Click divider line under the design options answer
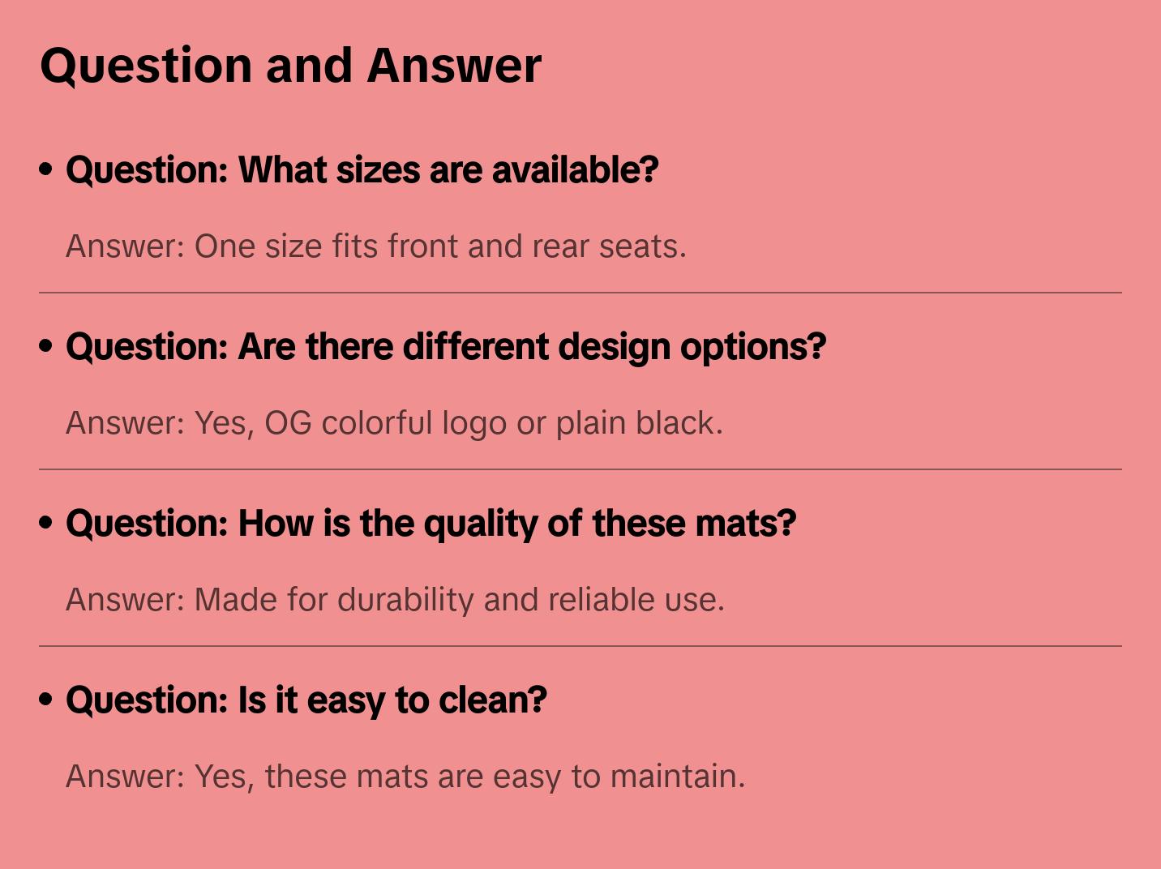The width and height of the screenshot is (1161, 869). (580, 469)
